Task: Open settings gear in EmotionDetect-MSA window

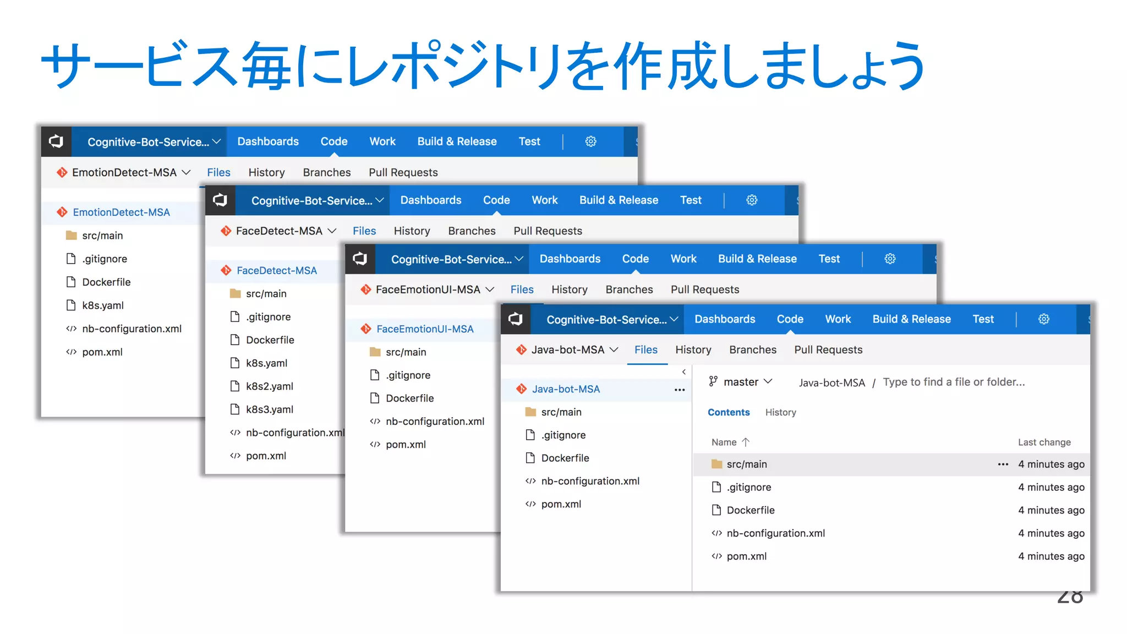Action: 590,141
